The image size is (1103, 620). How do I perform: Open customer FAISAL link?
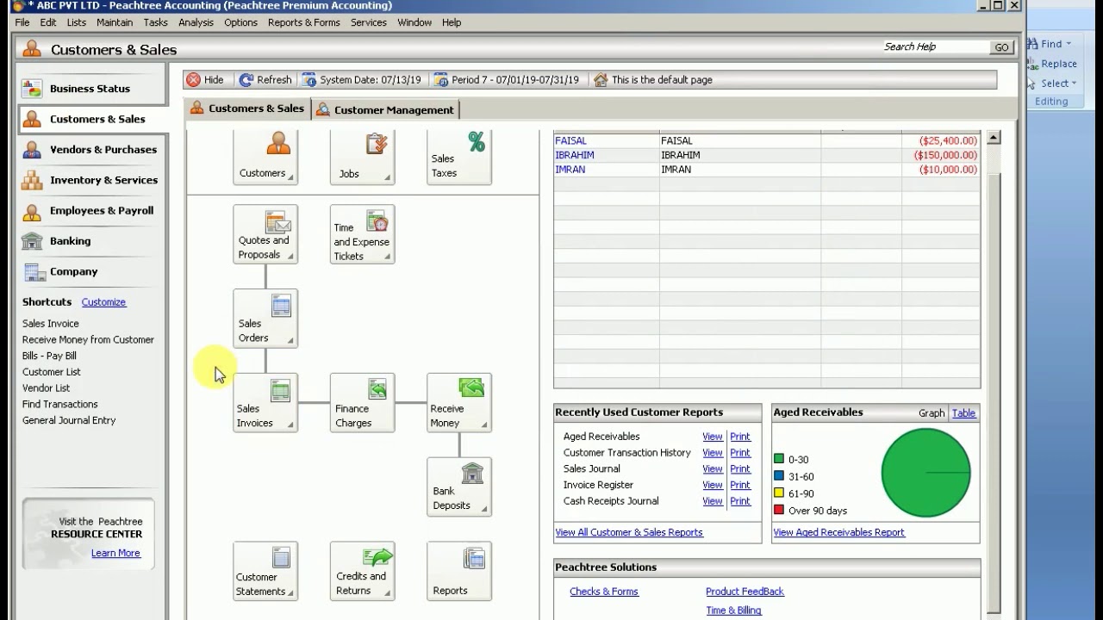(569, 140)
